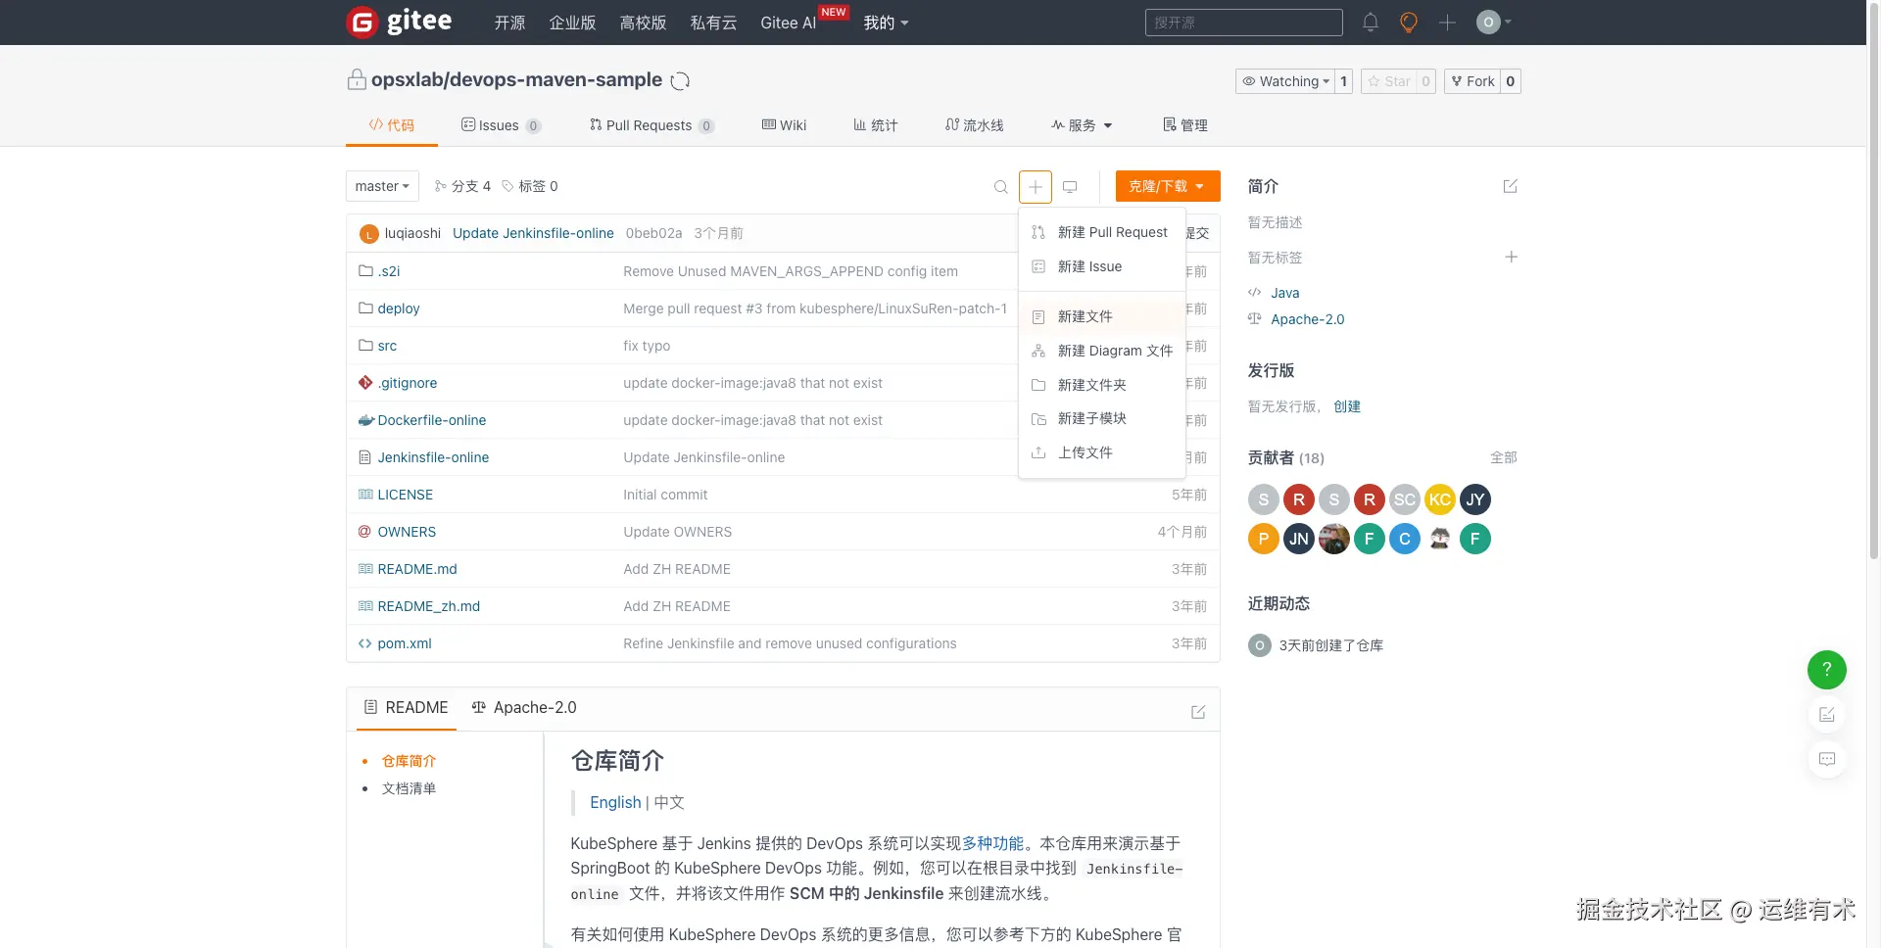Open the notifications bell icon

click(1370, 22)
